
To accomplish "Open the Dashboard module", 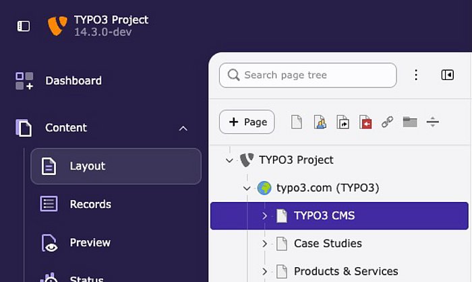I will coord(73,81).
